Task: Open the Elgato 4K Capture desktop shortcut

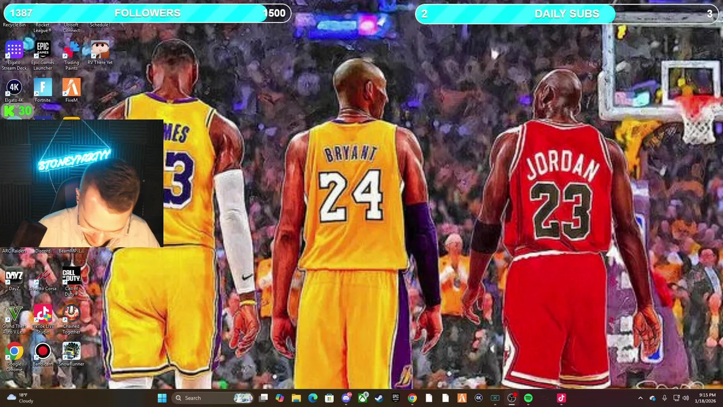Action: pyautogui.click(x=14, y=92)
